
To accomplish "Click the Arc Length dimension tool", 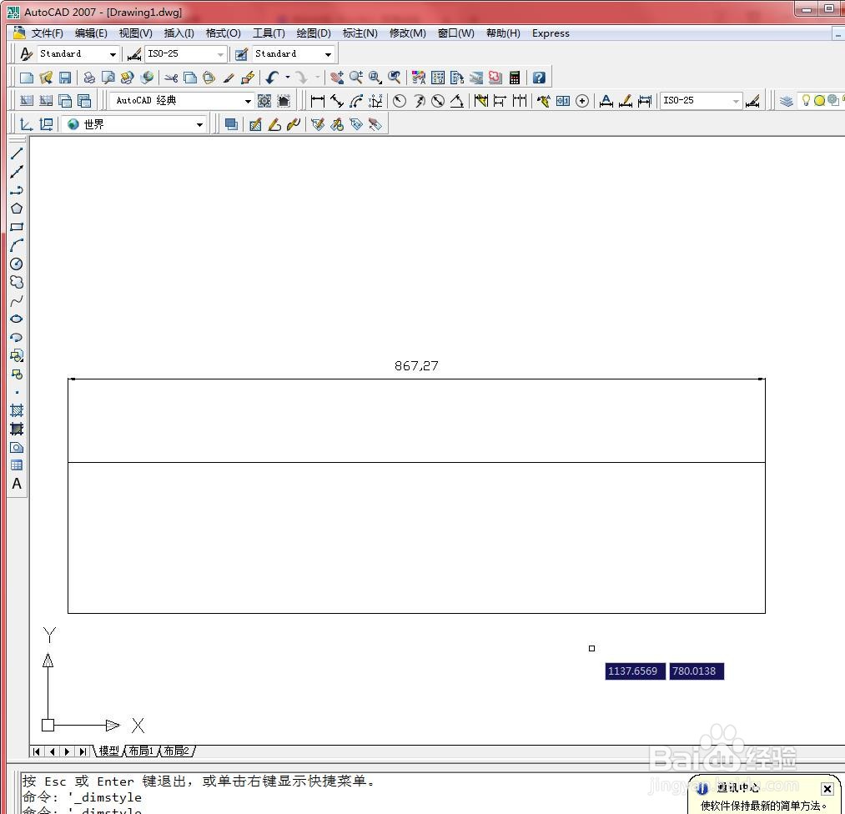I will [x=356, y=101].
